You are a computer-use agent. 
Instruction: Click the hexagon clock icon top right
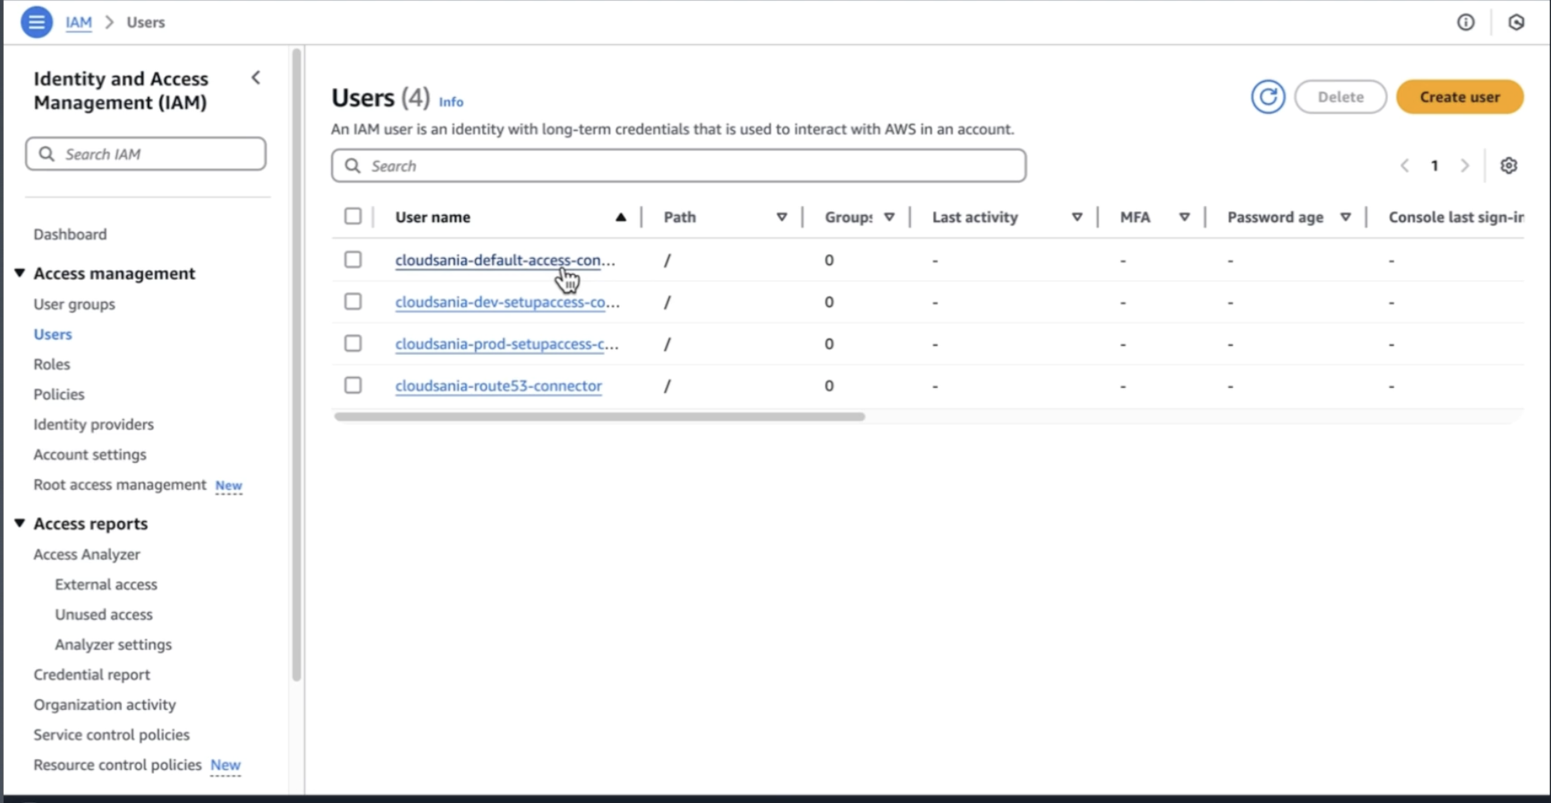tap(1515, 22)
